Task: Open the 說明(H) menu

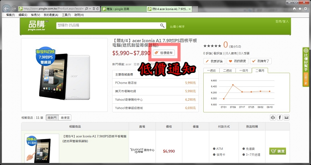Action: click(x=79, y=15)
